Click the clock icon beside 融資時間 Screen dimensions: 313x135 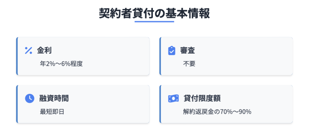(30, 98)
